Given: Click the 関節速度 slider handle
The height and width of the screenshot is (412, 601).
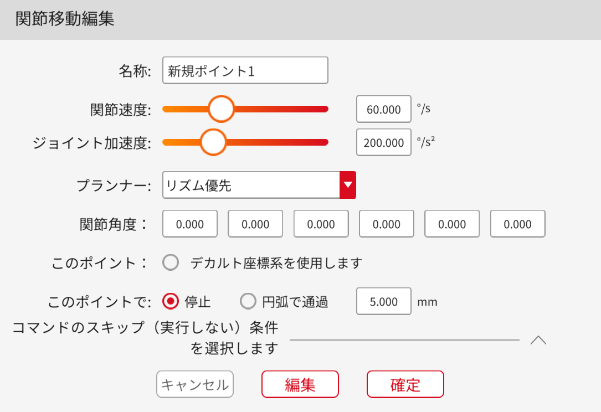Looking at the screenshot, I should coord(221,109).
